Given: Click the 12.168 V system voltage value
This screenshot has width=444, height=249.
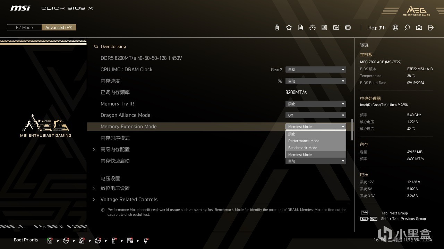Looking at the screenshot, I should point(413,182).
